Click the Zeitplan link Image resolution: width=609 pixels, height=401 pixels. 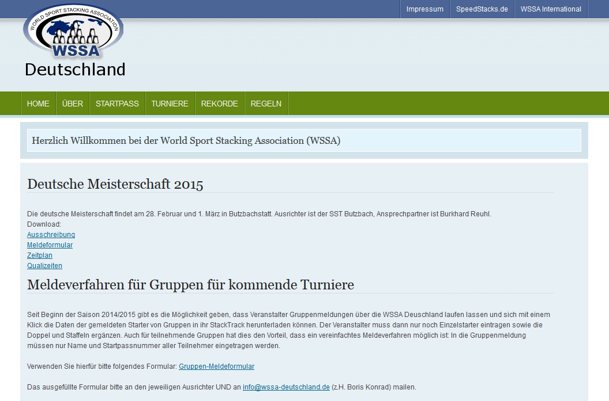point(40,255)
